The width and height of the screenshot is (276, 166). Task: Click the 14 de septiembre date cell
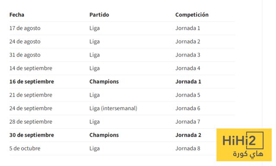(x=31, y=68)
